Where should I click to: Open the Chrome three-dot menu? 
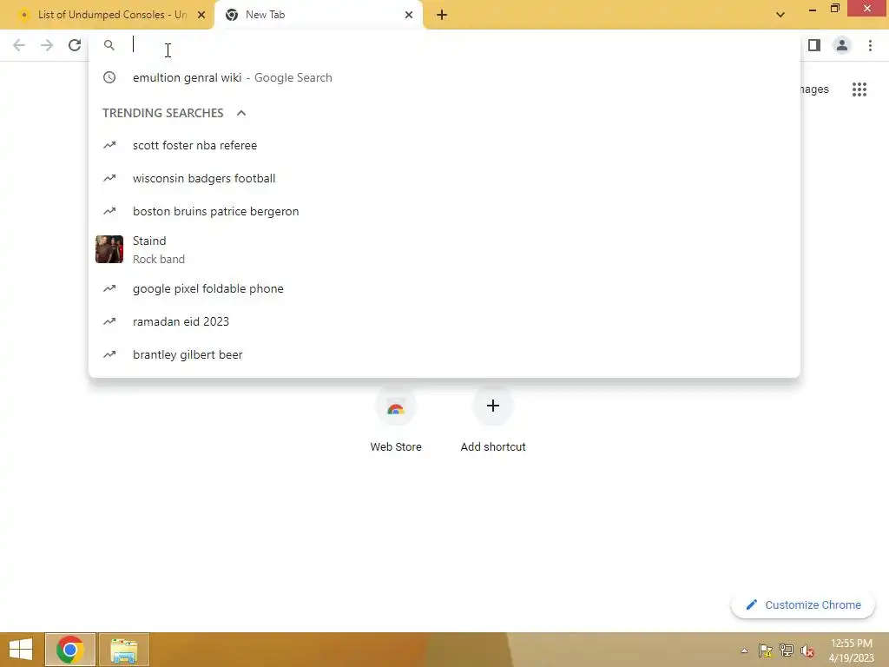[x=870, y=45]
